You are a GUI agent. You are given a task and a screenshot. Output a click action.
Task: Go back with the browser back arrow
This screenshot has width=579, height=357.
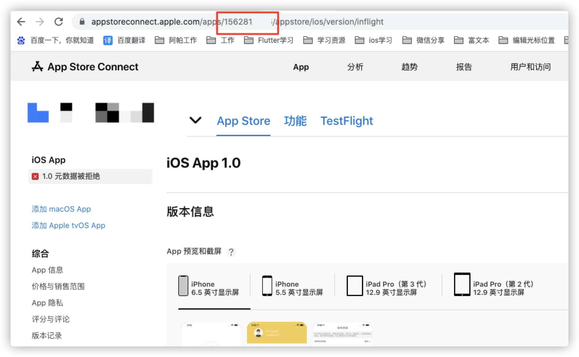pyautogui.click(x=21, y=21)
